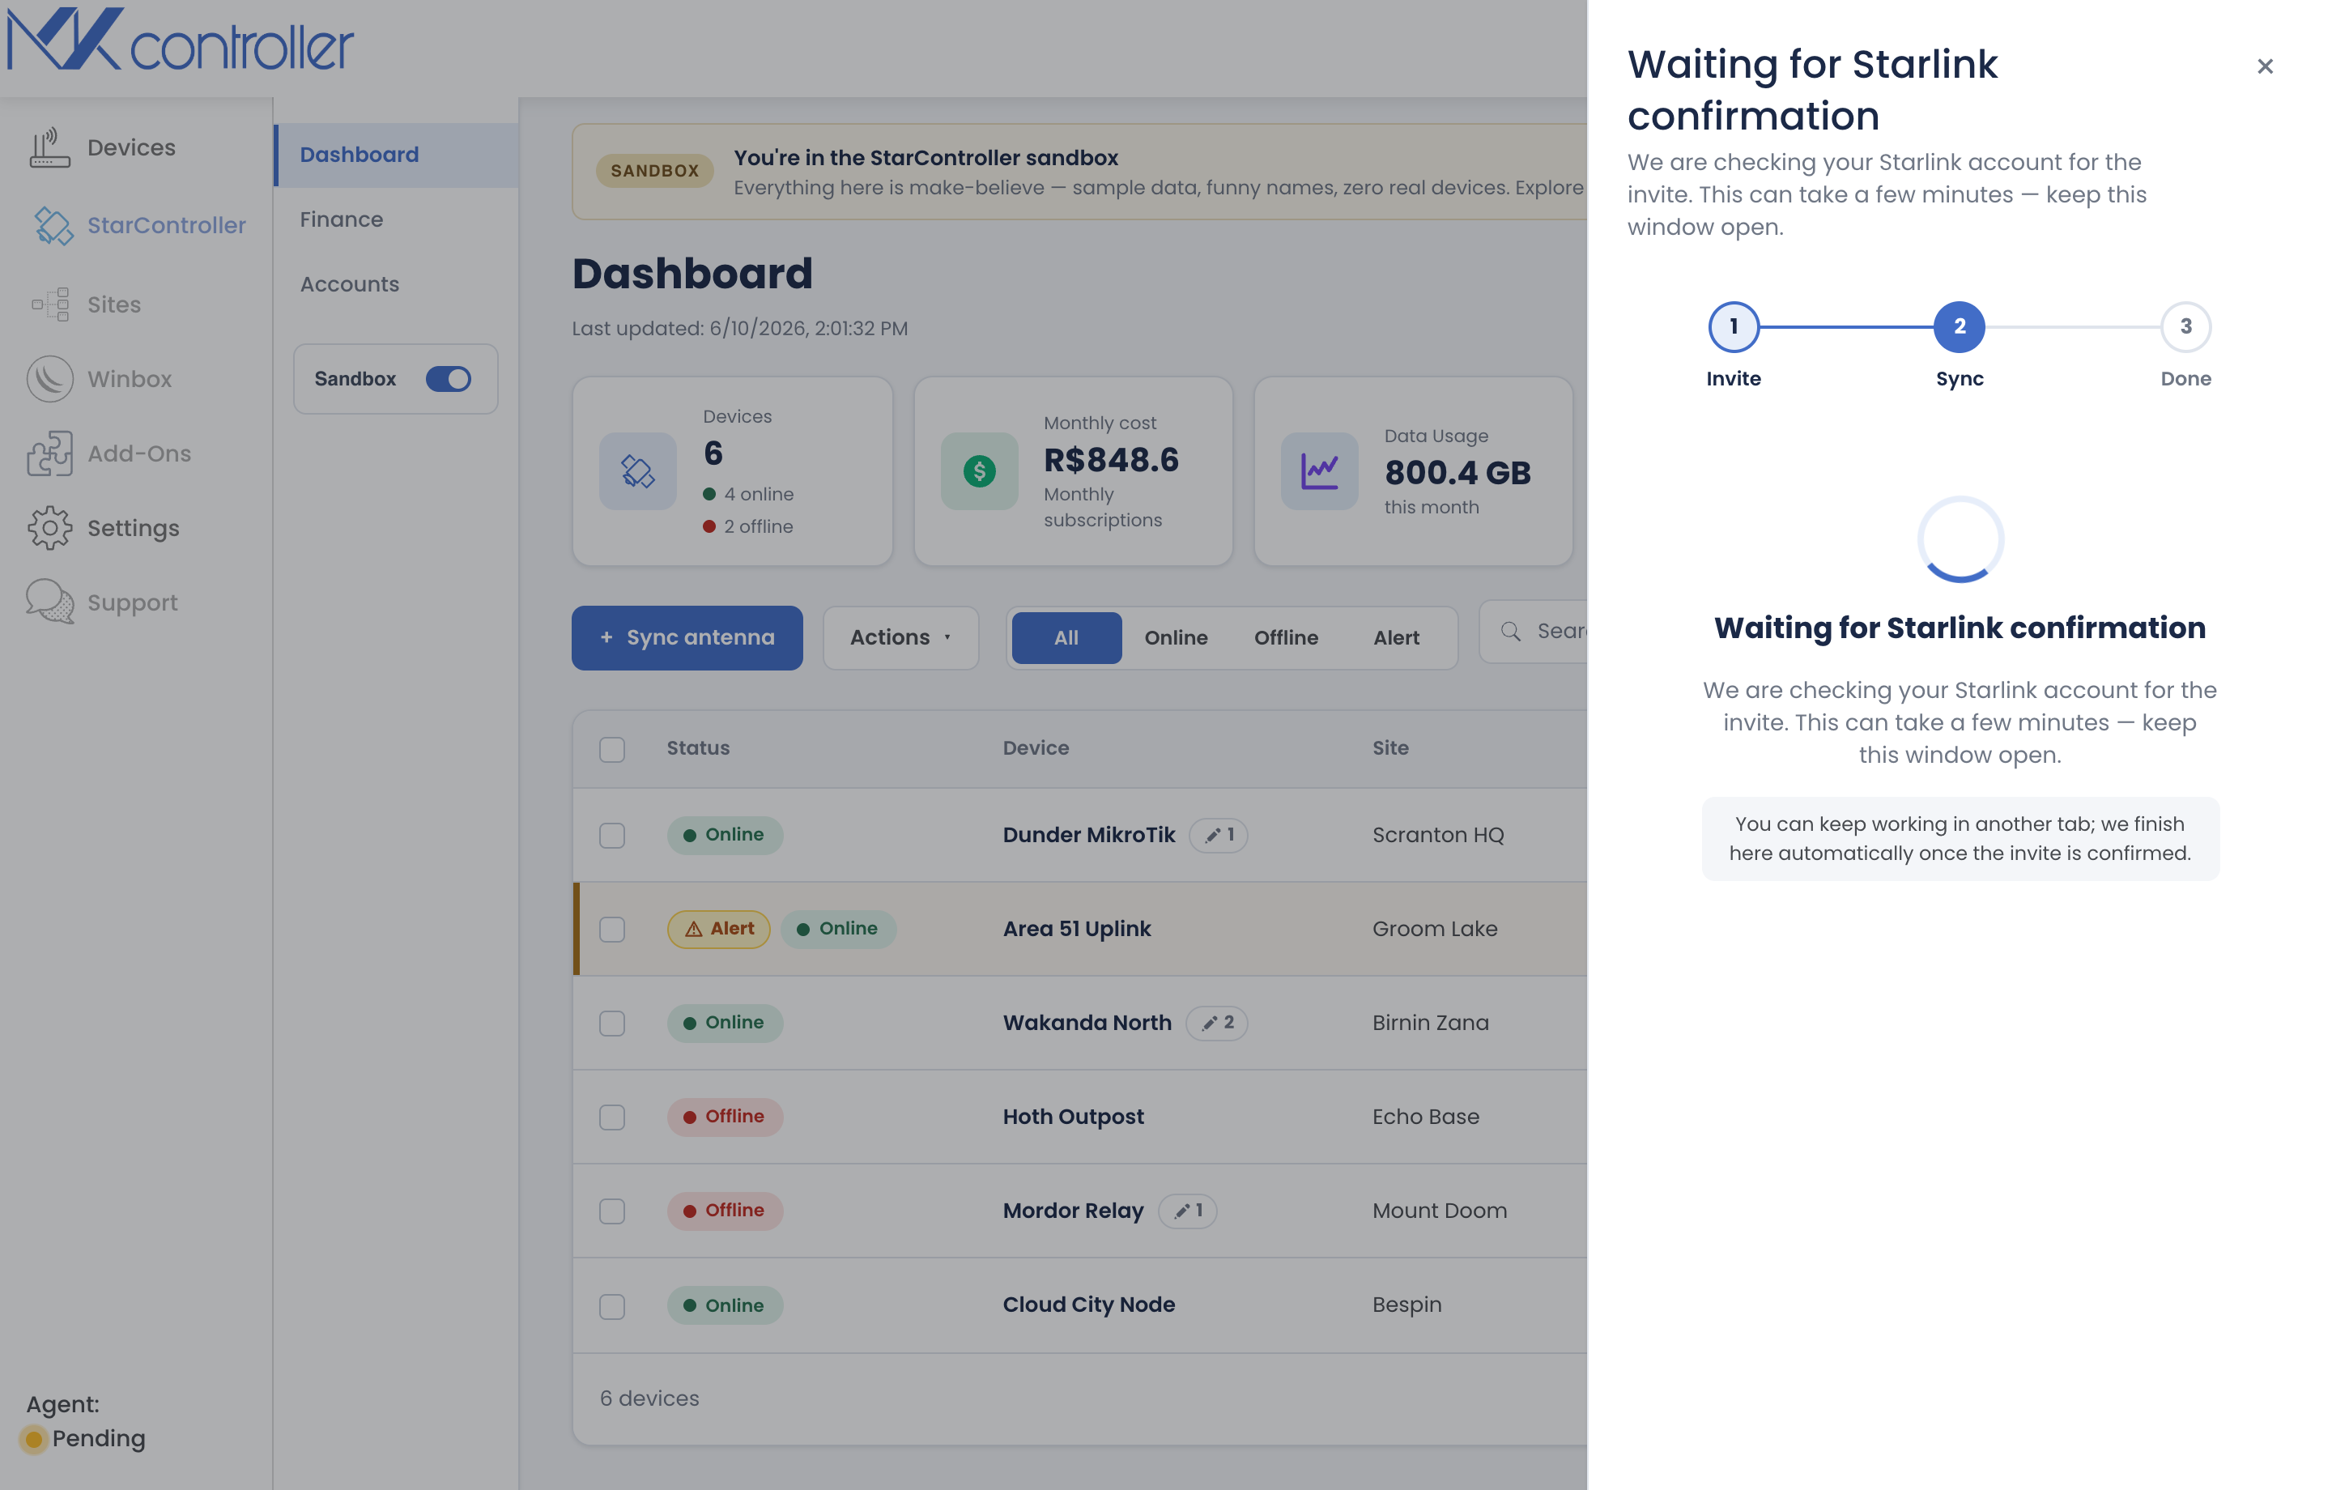Click step 3 Done in the stepper
Viewport: 2332px width, 1490px height.
(x=2185, y=326)
